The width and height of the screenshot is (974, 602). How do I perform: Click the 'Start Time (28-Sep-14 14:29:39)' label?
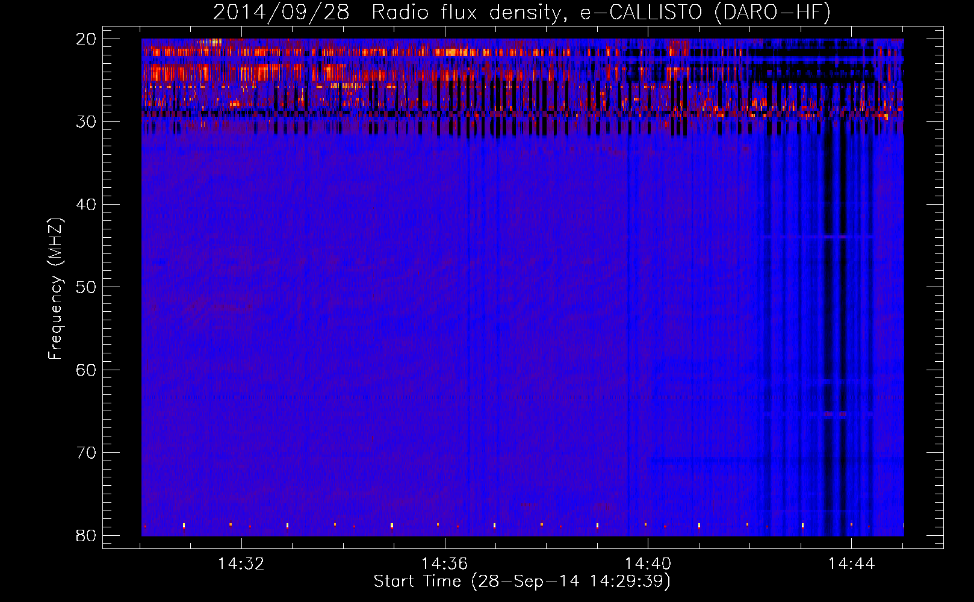pos(522,582)
